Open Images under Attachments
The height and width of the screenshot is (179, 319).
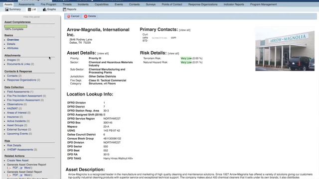click(11, 60)
